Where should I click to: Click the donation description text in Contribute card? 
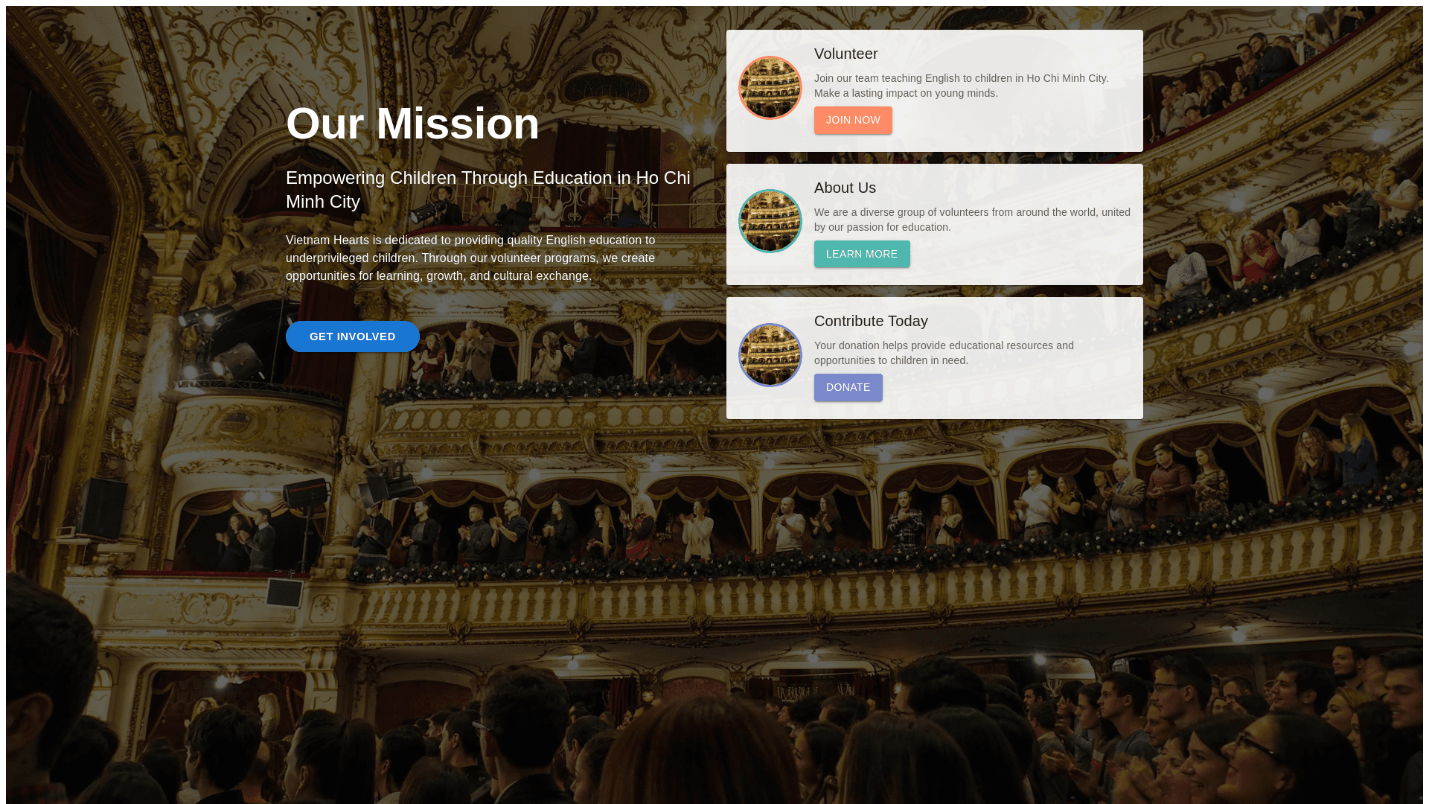(x=944, y=353)
